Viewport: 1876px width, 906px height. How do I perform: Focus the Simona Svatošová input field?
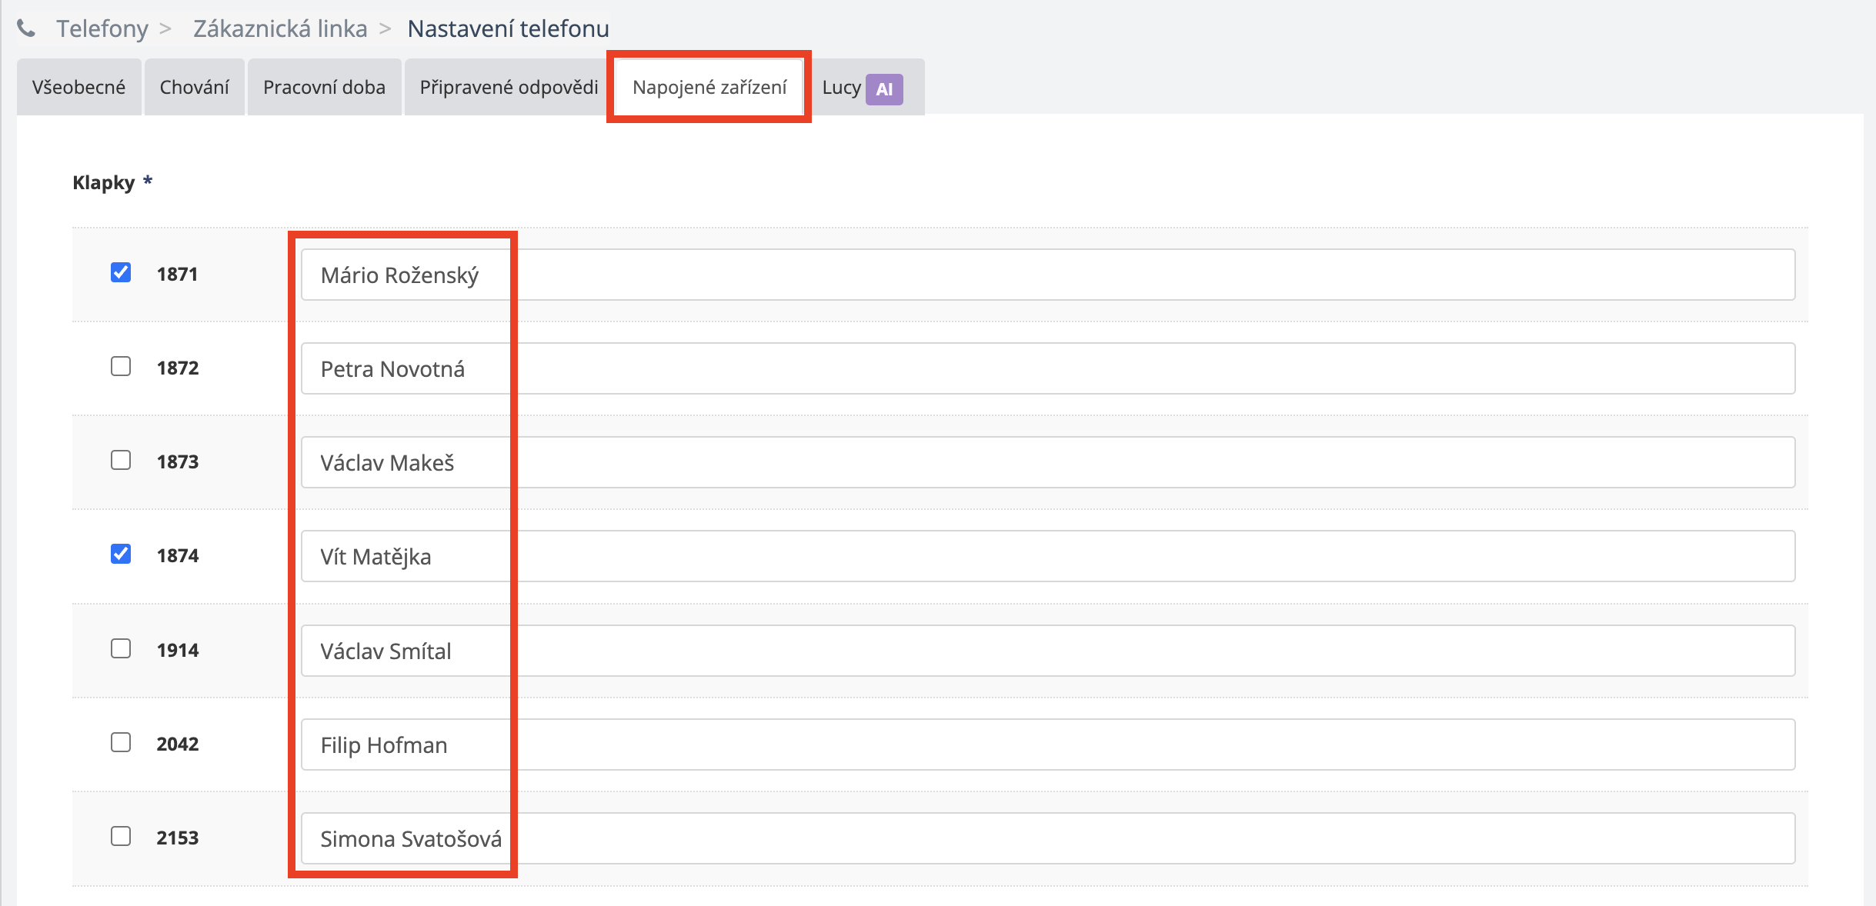point(1046,838)
